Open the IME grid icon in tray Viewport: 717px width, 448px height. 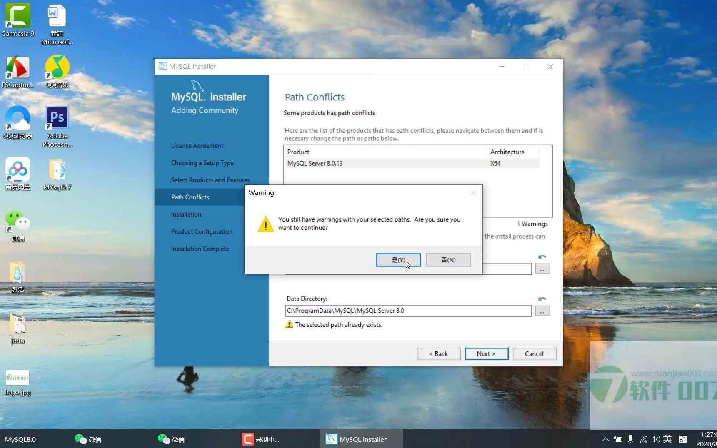click(x=682, y=439)
